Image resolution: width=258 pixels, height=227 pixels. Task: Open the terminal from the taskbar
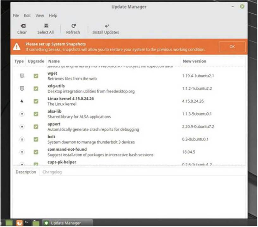28,223
